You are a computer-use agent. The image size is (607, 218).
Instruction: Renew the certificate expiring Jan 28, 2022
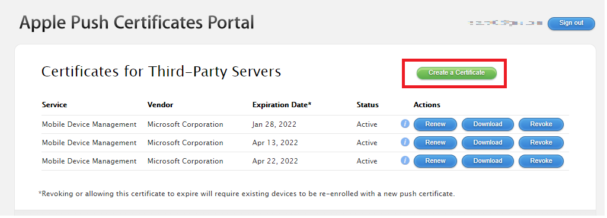435,124
